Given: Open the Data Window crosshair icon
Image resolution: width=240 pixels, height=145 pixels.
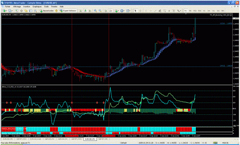Looking at the screenshot, I should [x=22, y=11].
